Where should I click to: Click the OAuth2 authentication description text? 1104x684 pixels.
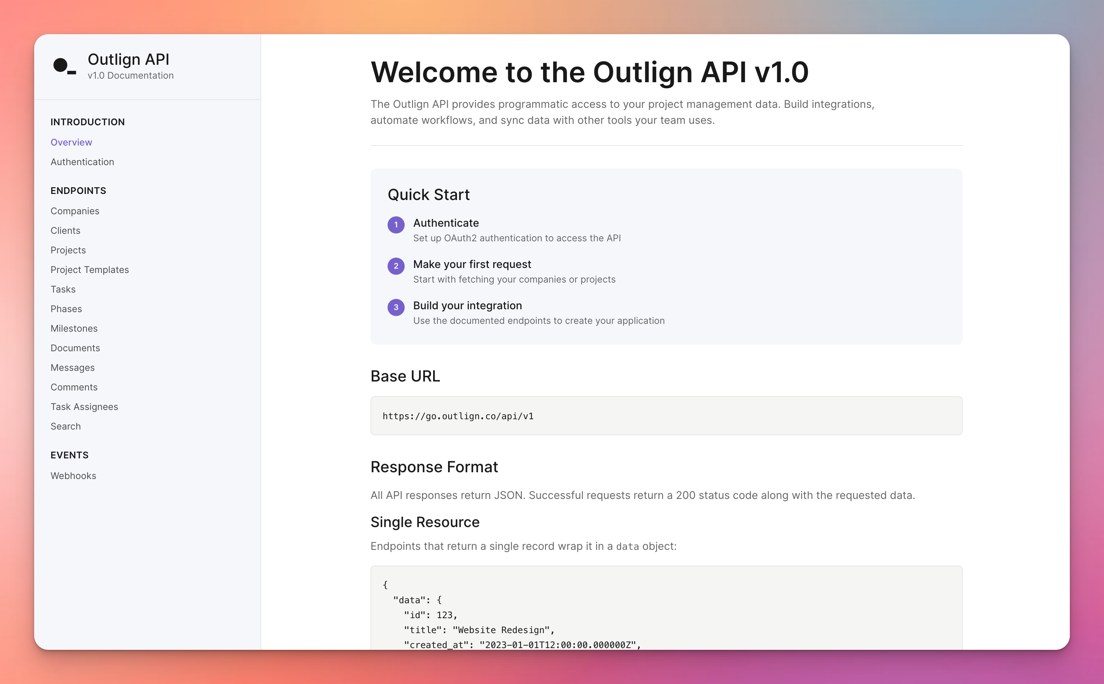click(517, 238)
